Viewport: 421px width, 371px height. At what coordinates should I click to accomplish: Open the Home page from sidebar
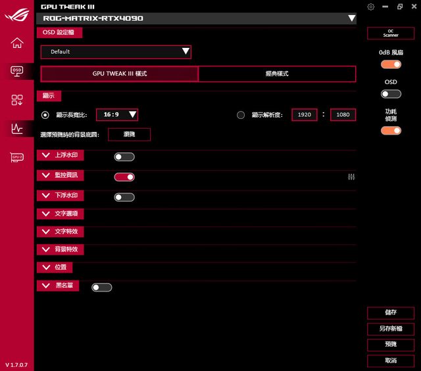pyautogui.click(x=16, y=43)
